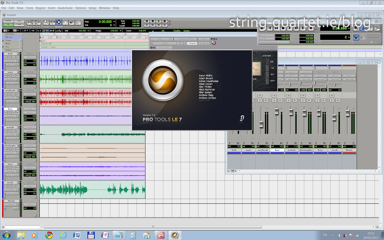
Task: Select the Scrubber speaker tool
Action: (x=72, y=22)
